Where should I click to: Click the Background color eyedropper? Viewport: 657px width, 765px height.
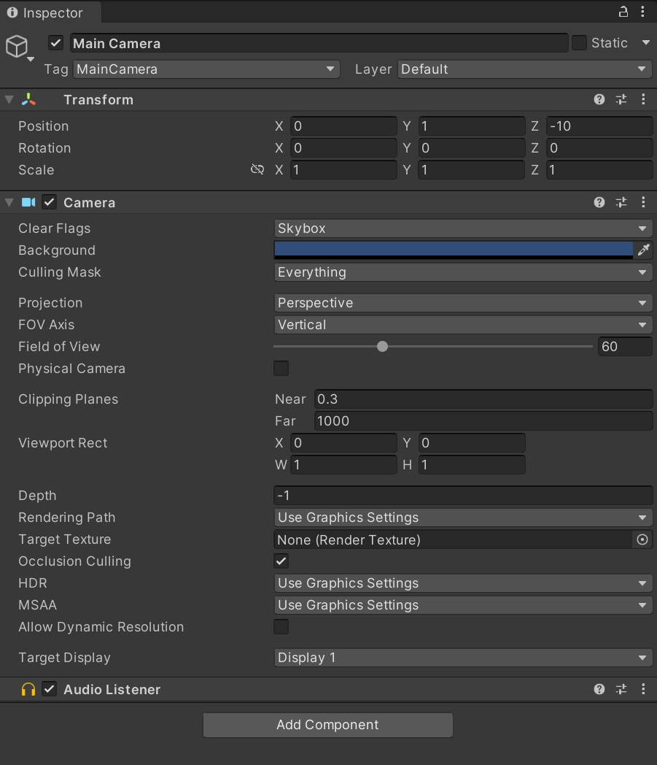(x=643, y=250)
